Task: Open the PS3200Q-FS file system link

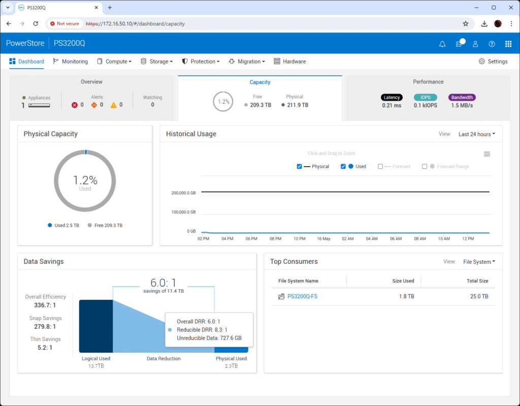Action: (303, 296)
